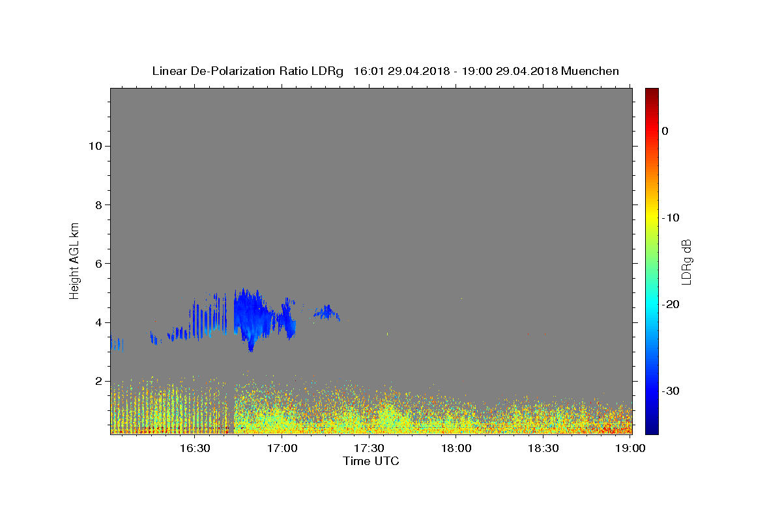
Task: Click the 'LDRg dB' colorbar title
Action: (x=686, y=261)
